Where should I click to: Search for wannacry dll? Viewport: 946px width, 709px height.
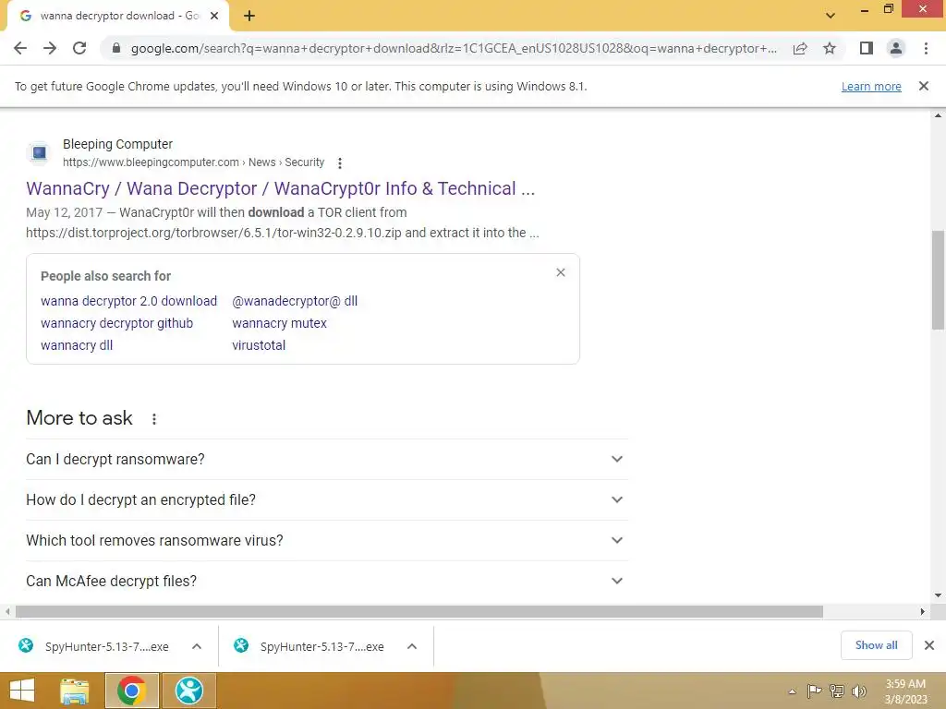[77, 345]
